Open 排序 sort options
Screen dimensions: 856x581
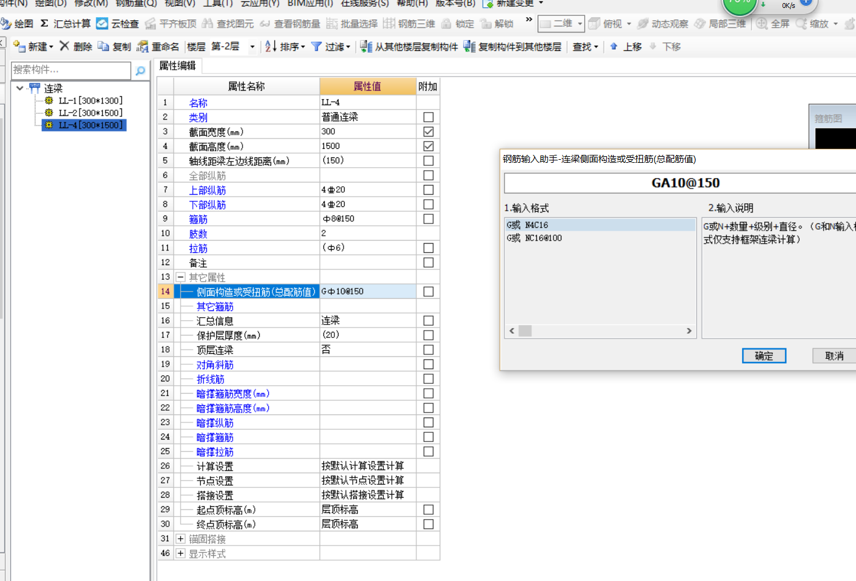point(285,47)
